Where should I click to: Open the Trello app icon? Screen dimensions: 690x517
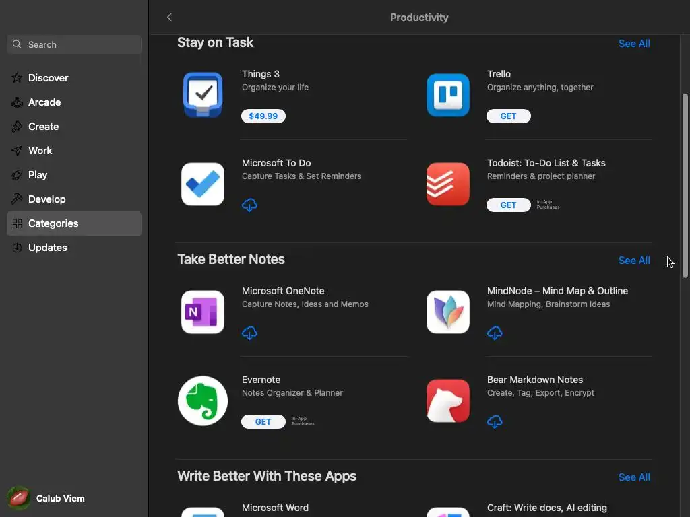(448, 95)
